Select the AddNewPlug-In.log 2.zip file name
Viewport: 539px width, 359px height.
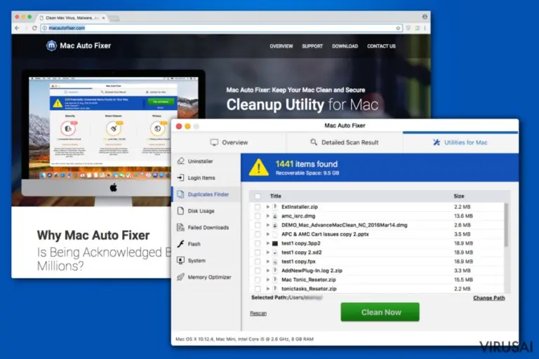point(312,271)
